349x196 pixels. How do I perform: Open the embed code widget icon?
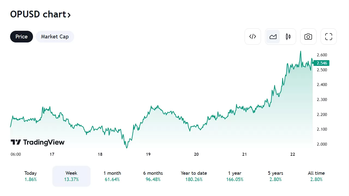click(x=253, y=36)
